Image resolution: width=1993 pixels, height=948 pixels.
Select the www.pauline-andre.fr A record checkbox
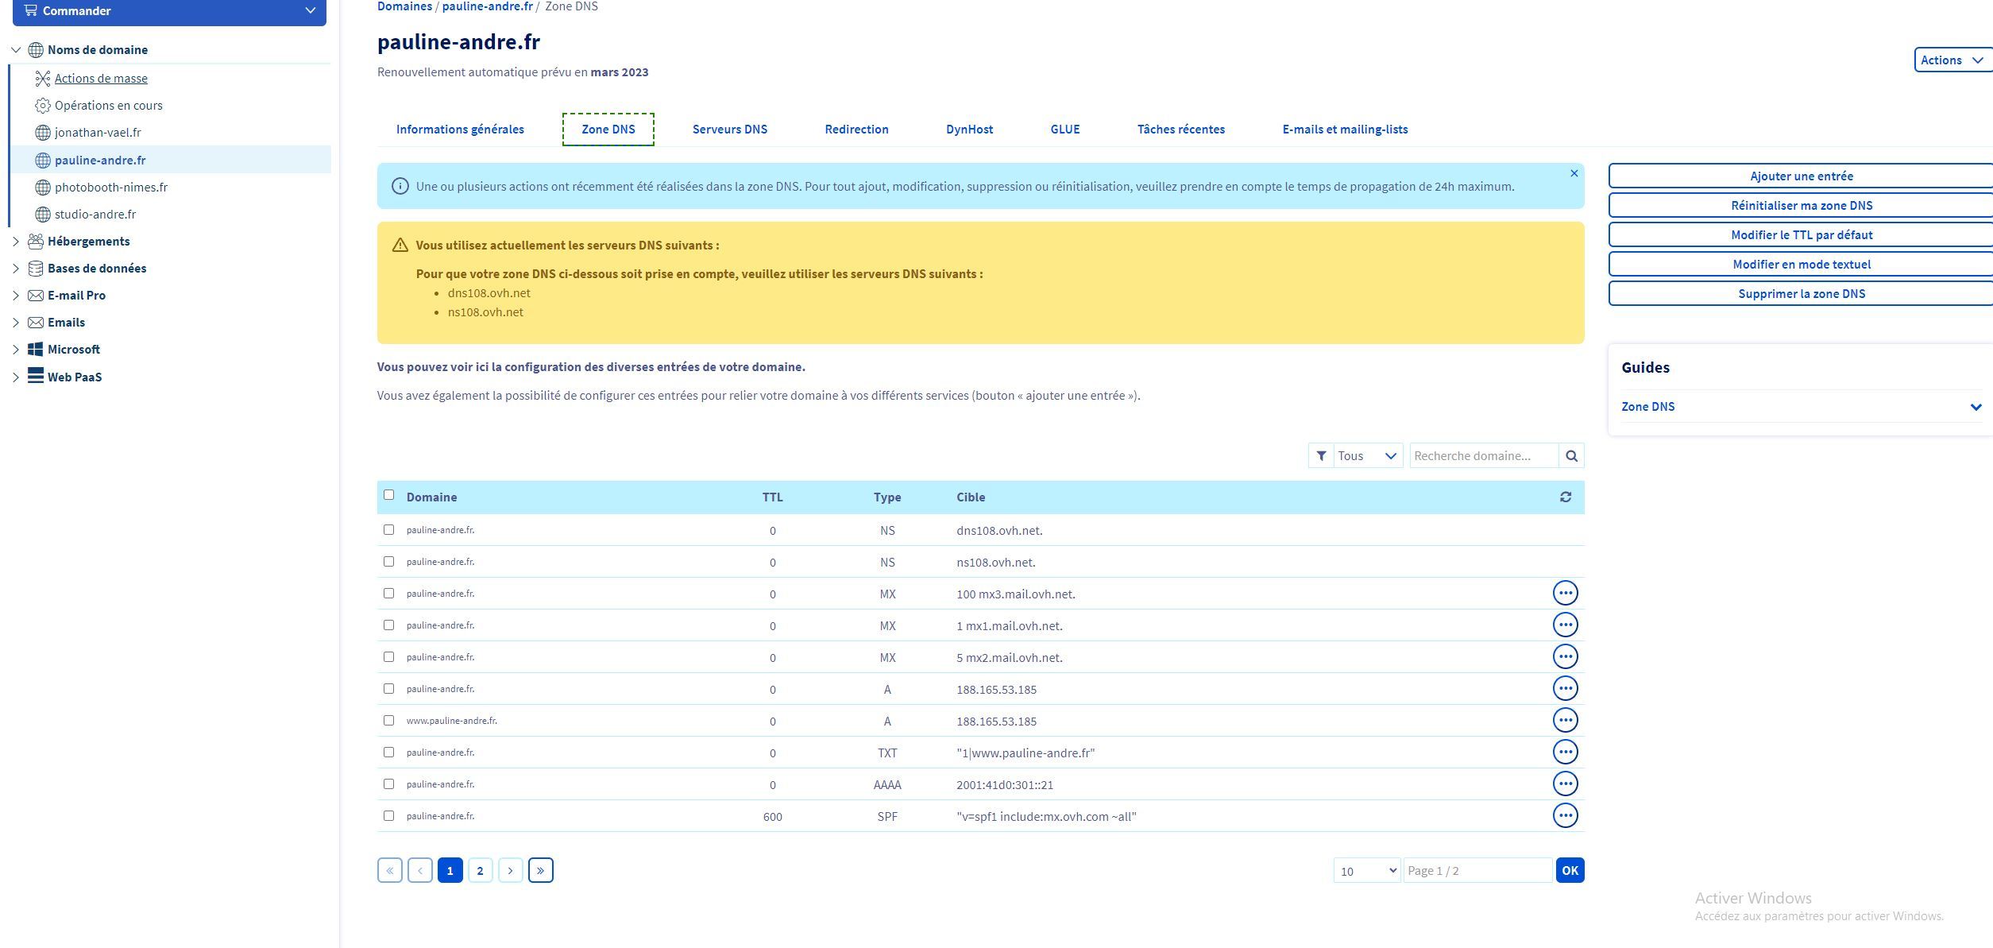(x=388, y=720)
